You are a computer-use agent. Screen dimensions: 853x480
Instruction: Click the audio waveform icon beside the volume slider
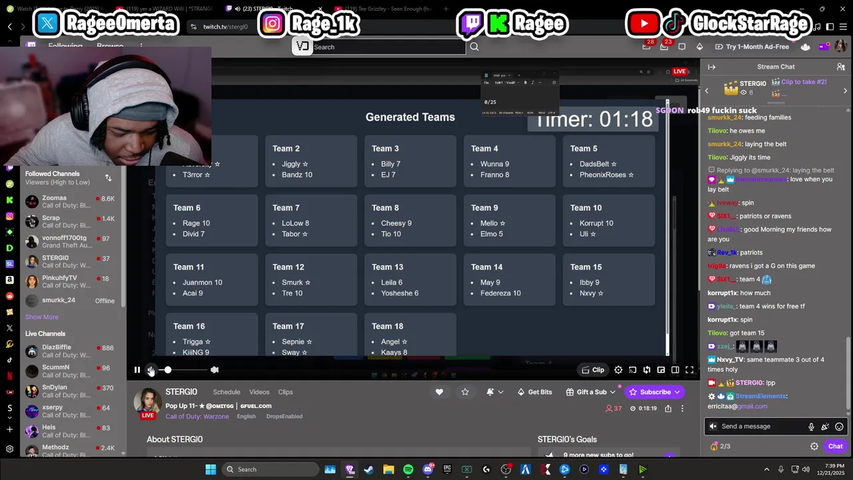[215, 370]
